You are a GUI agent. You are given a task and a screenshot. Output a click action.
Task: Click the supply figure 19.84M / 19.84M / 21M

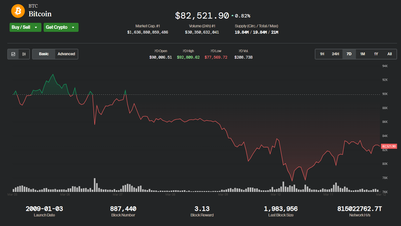point(256,32)
